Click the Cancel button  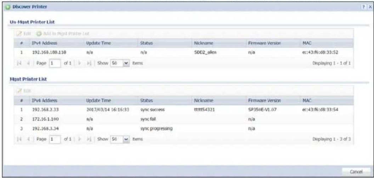pos(356,172)
